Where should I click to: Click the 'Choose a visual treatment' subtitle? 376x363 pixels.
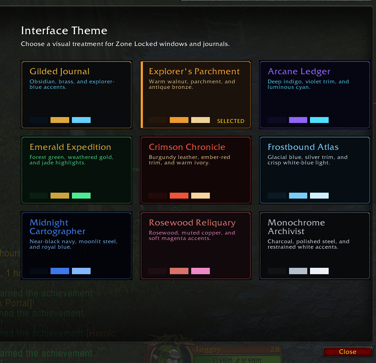pyautogui.click(x=125, y=44)
